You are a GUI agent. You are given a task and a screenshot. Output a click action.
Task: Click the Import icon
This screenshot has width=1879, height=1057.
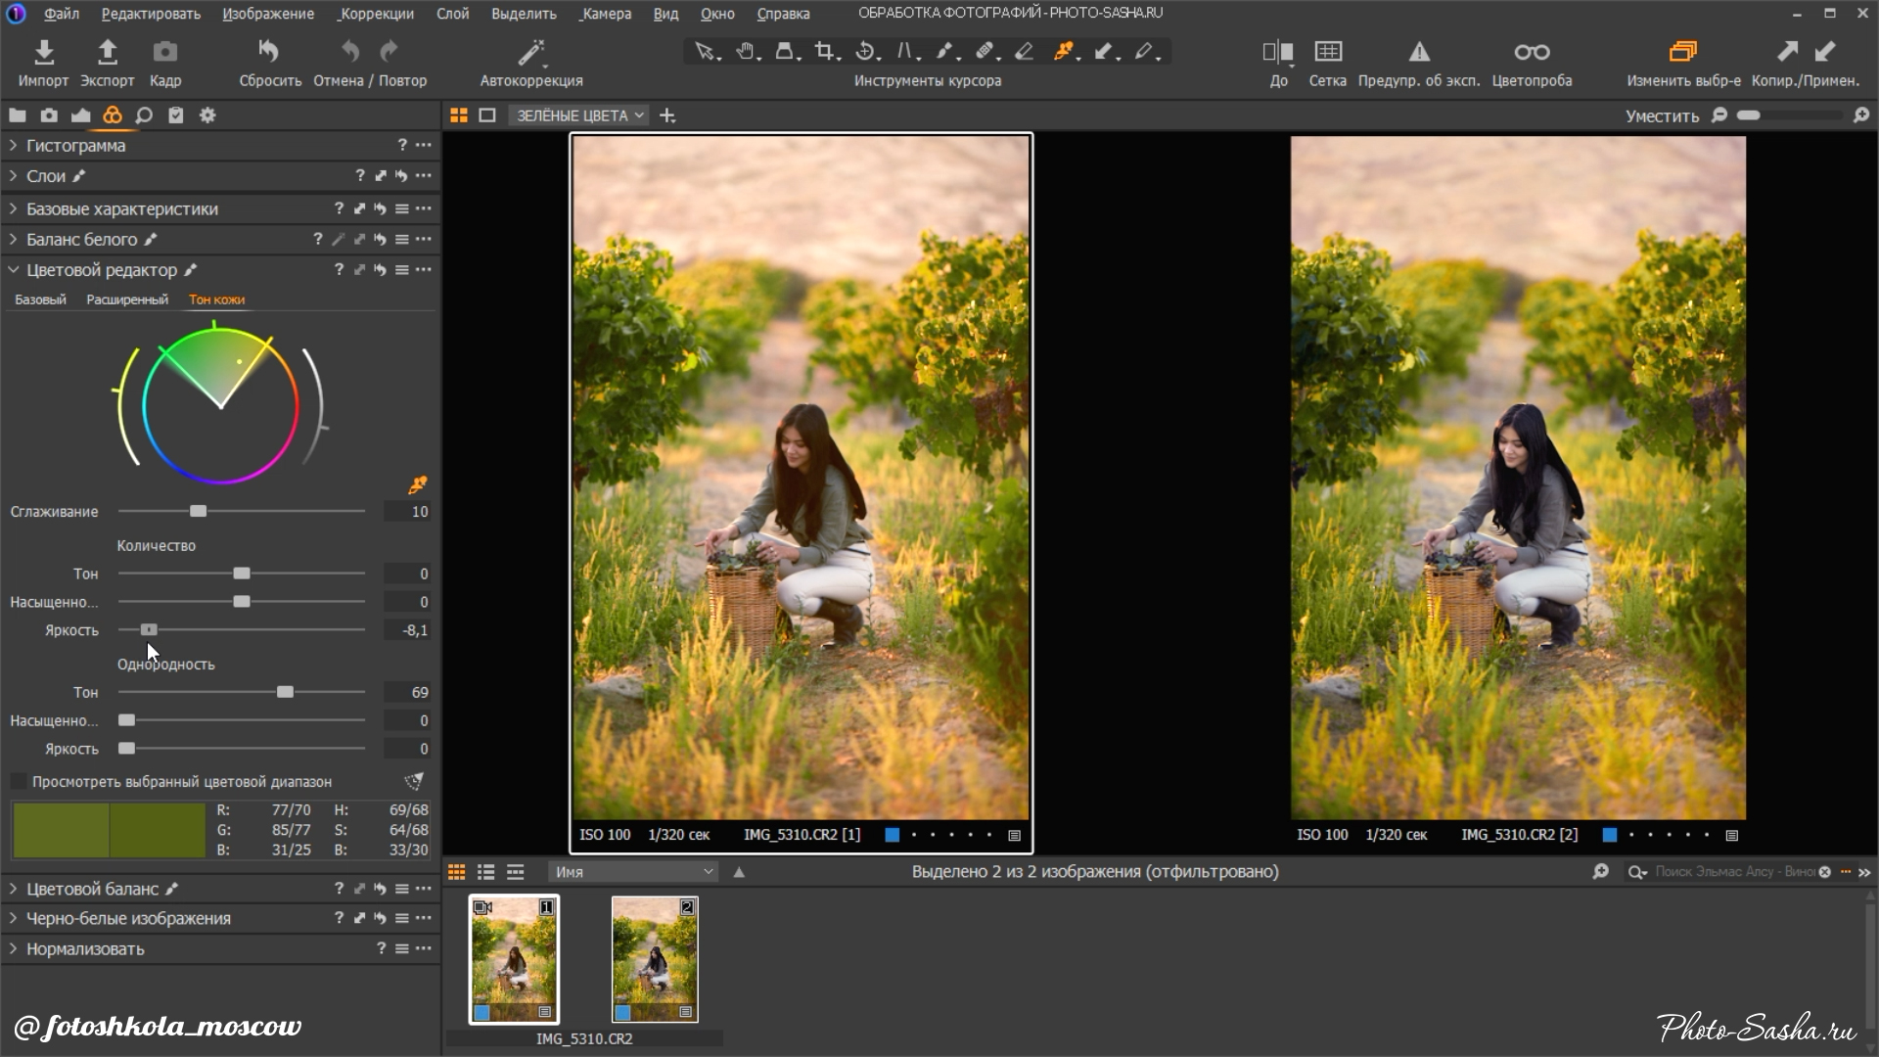pyautogui.click(x=43, y=52)
